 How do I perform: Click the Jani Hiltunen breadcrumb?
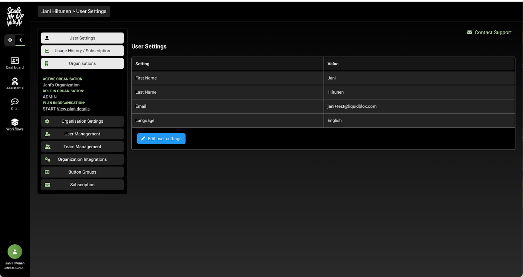56,11
